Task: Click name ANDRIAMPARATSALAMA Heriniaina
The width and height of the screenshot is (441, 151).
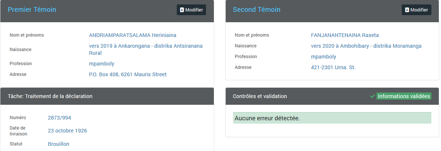Action: coord(133,35)
